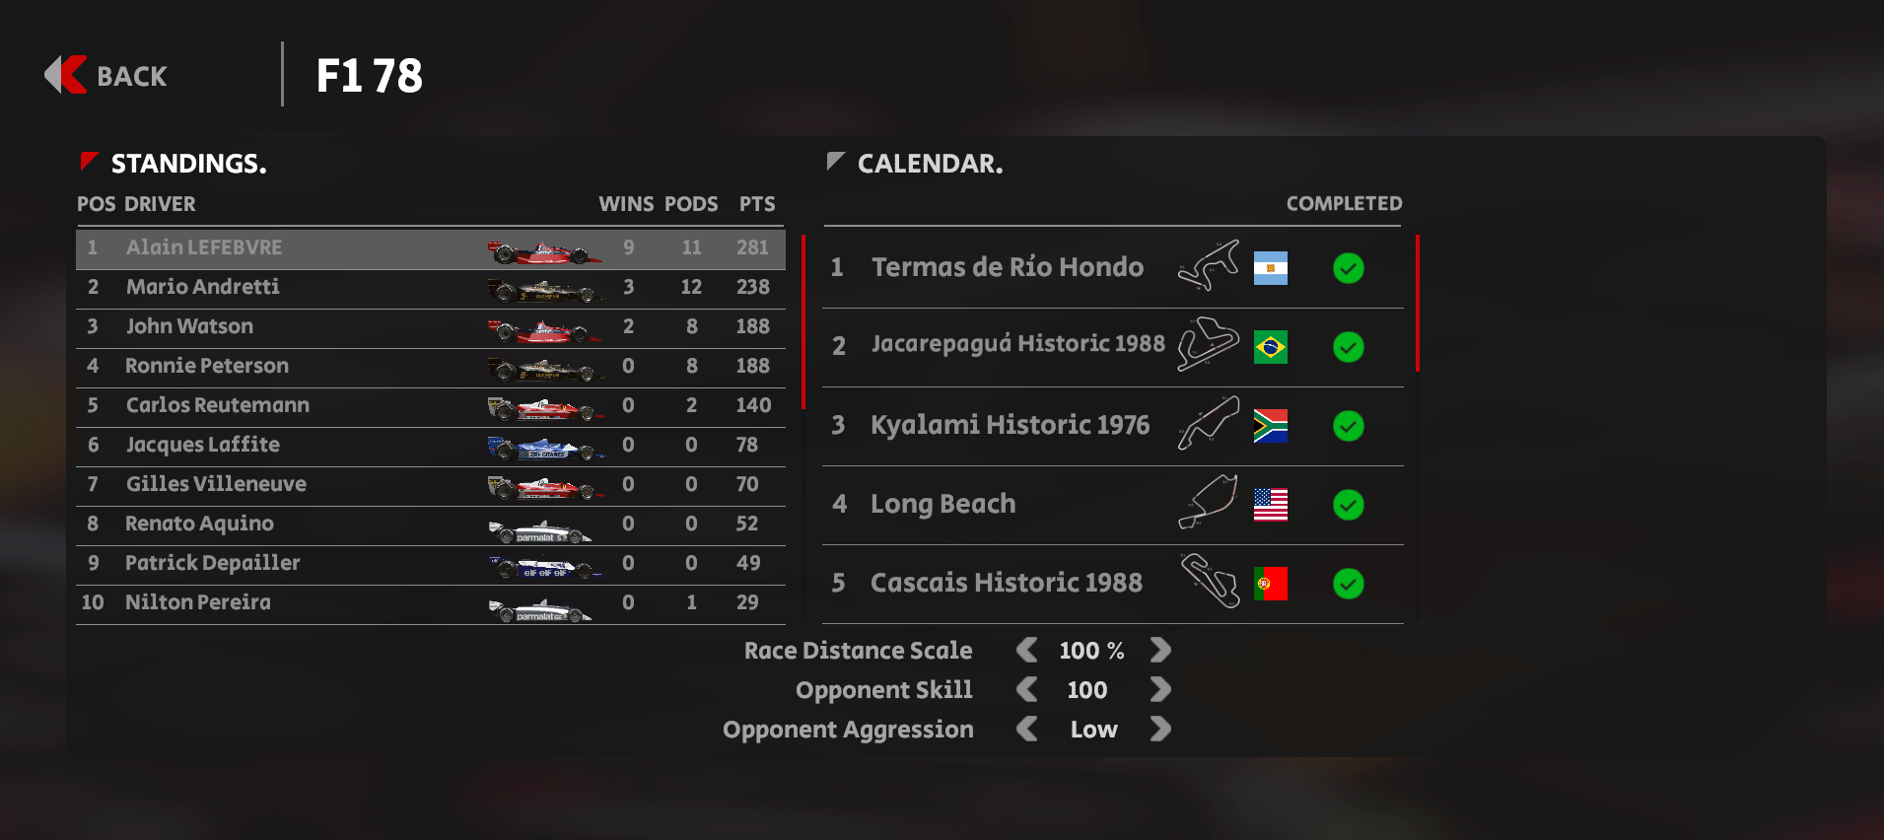
Task: Click the United States flag for Long Beach
Action: click(x=1270, y=505)
